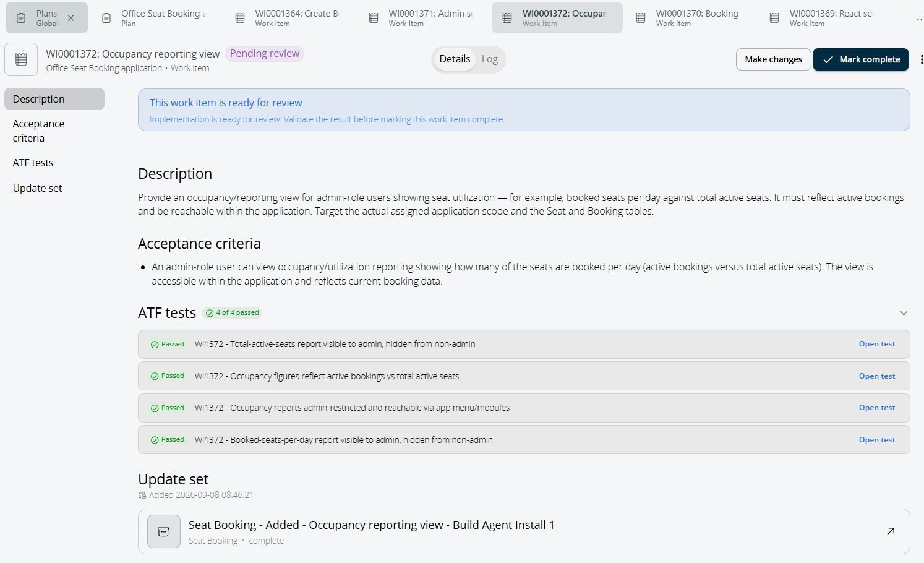The width and height of the screenshot is (924, 563).
Task: Open the more actions kebab menu
Action: tap(922, 59)
